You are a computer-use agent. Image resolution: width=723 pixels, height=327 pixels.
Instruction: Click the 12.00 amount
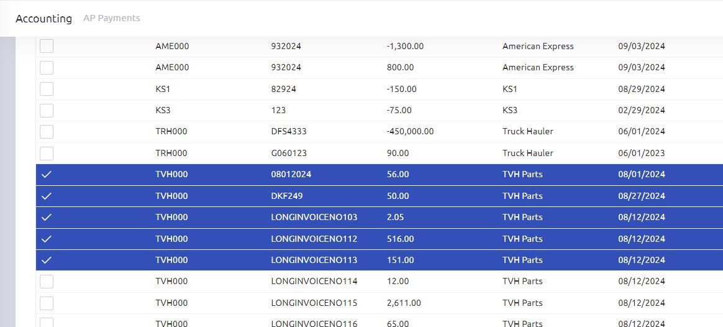coord(398,282)
